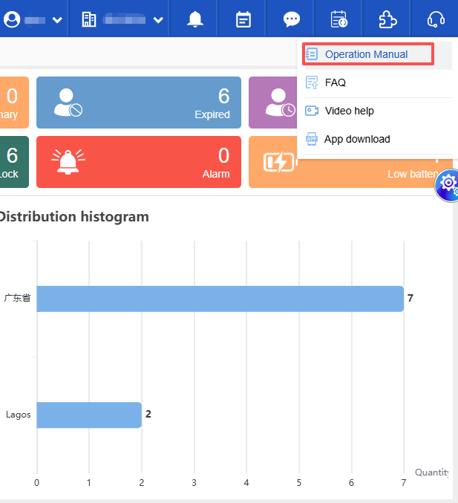
Task: Open the chat messages bubble icon
Action: [292, 19]
